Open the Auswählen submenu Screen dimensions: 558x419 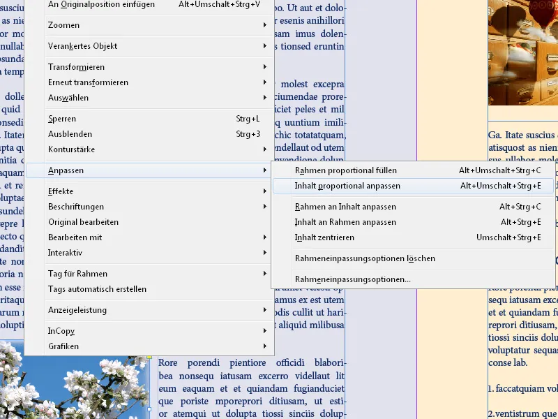[149, 98]
